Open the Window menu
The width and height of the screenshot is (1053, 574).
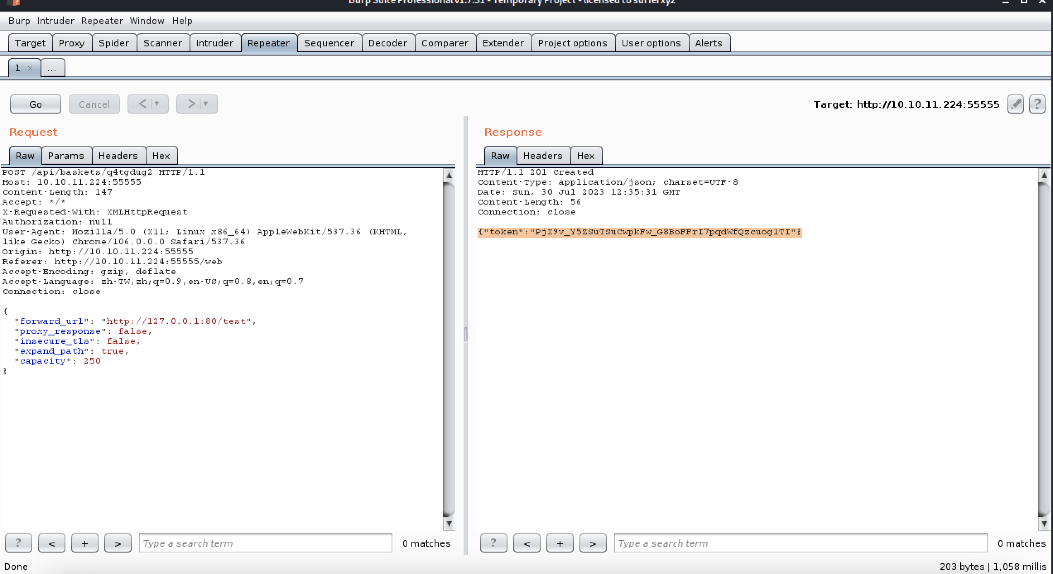[147, 21]
